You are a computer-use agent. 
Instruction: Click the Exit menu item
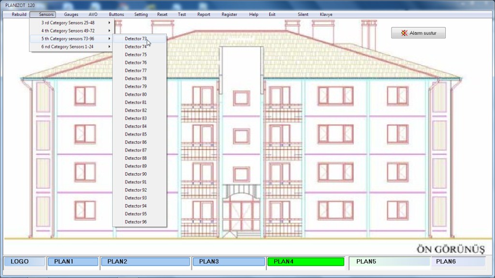point(272,14)
